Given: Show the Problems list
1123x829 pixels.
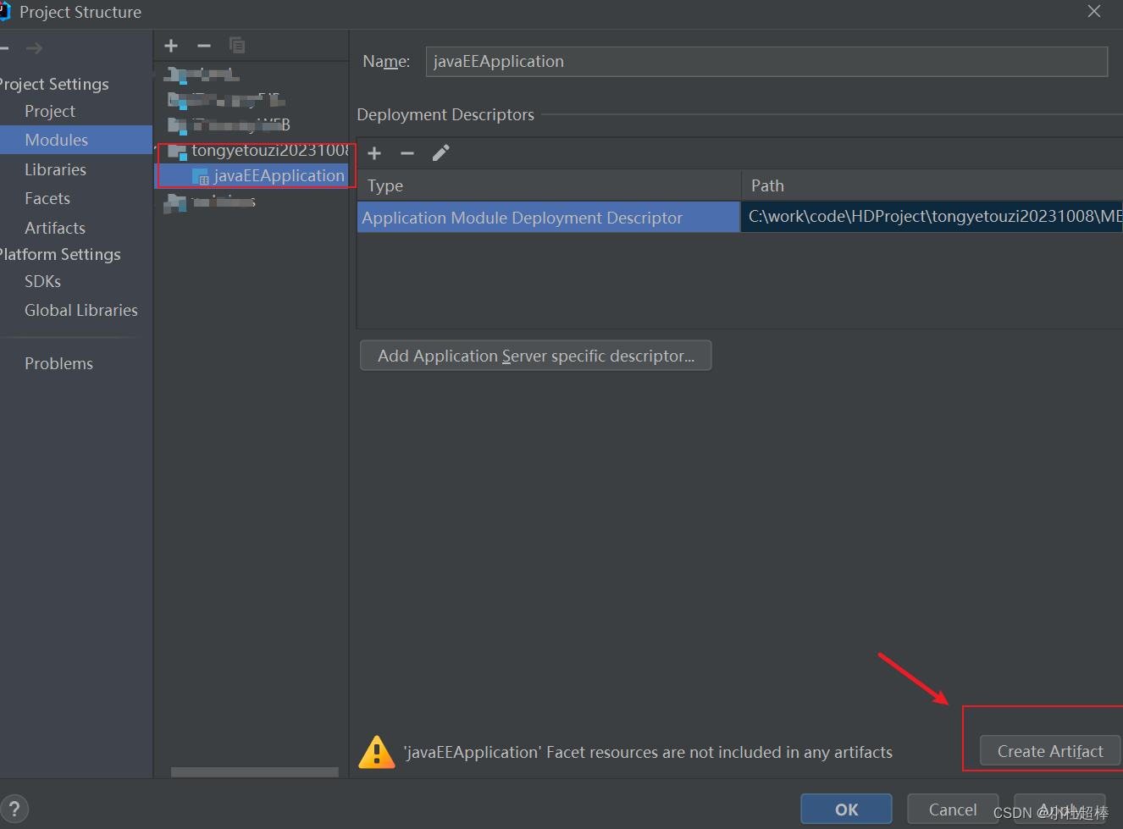Looking at the screenshot, I should click(58, 363).
